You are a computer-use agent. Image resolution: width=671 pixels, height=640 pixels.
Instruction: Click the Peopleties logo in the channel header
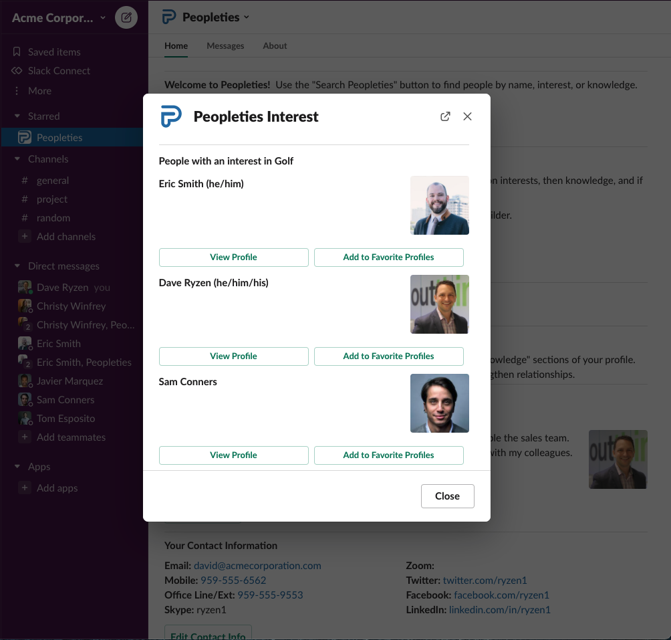(169, 17)
